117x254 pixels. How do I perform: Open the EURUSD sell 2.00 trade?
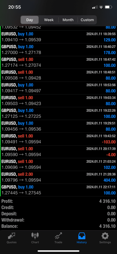coord(58,177)
